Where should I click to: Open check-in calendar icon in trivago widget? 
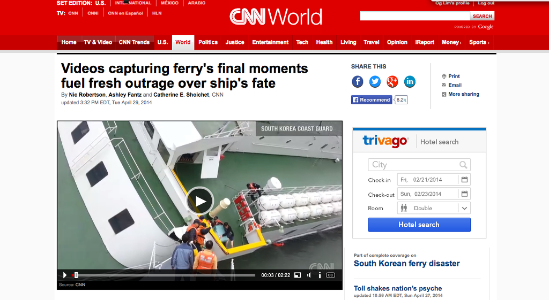point(464,180)
